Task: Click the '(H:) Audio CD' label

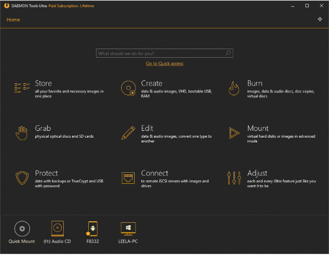Action: 57,242
